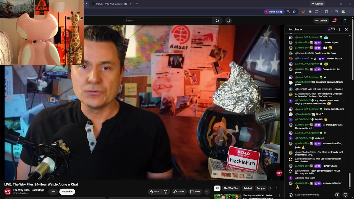Click the Create video button
Viewport: 354px width, 199px height.
pos(321,20)
